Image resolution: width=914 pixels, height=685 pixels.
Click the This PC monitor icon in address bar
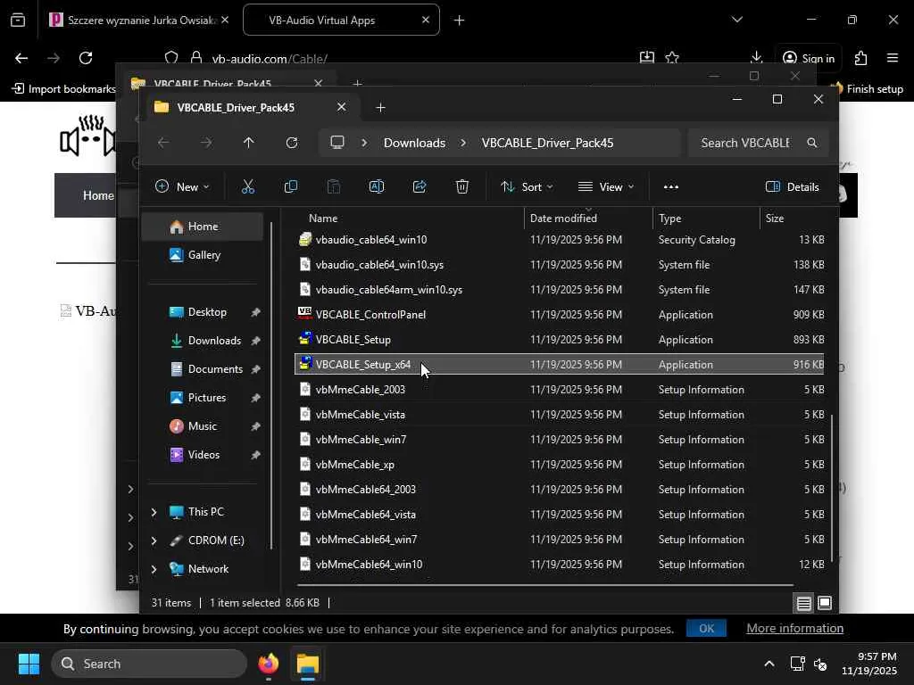click(x=337, y=142)
